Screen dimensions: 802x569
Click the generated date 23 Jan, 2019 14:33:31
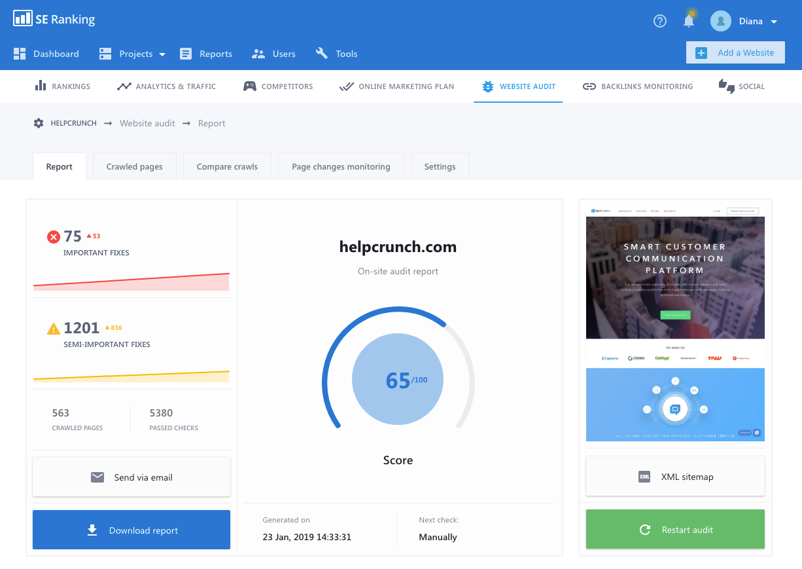pyautogui.click(x=307, y=537)
